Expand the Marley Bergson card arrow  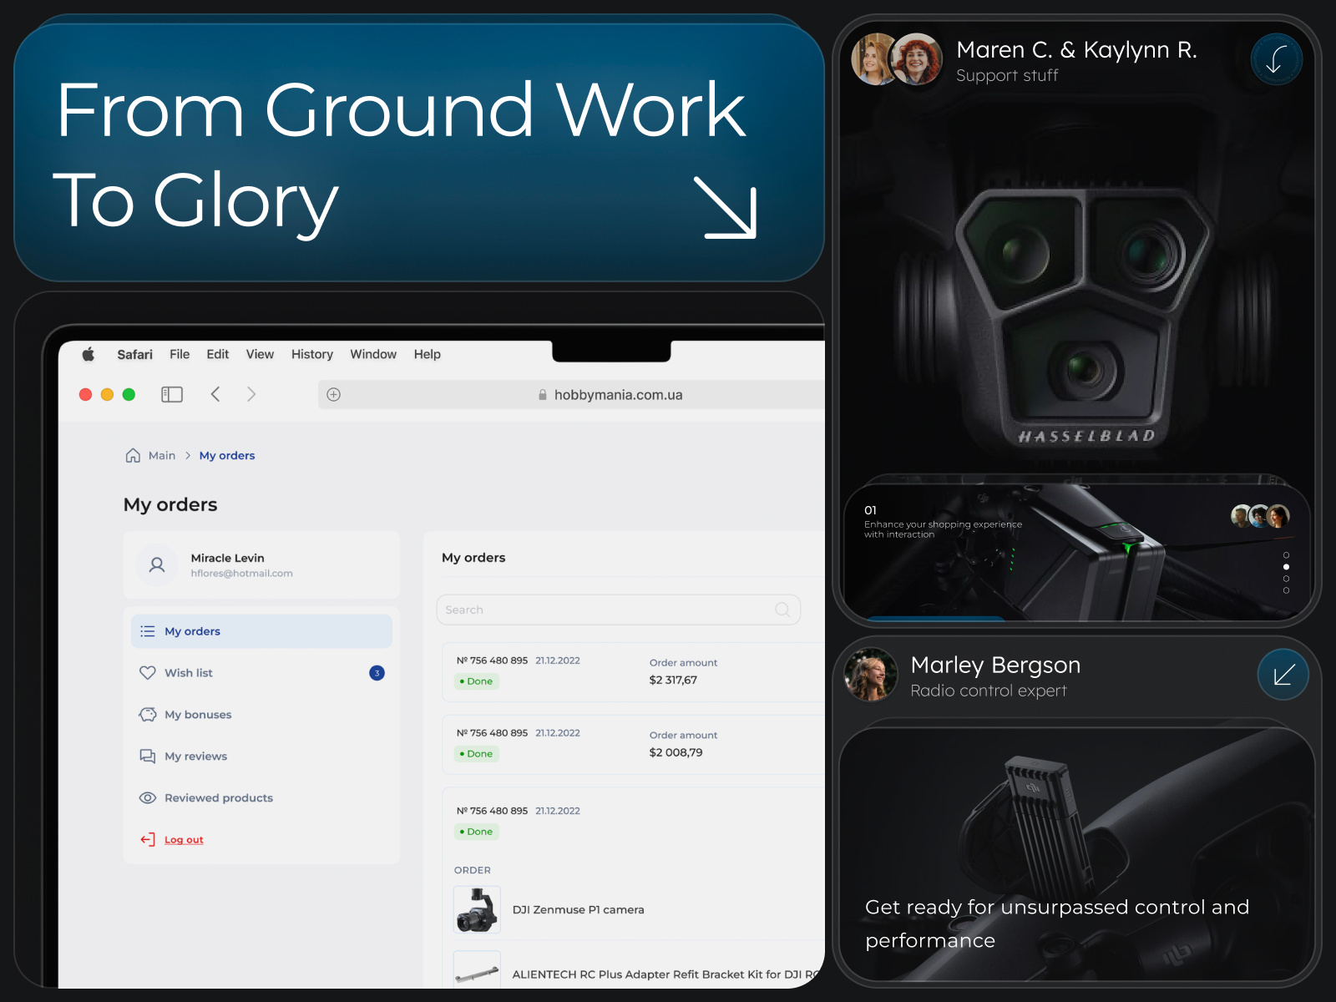pos(1283,674)
